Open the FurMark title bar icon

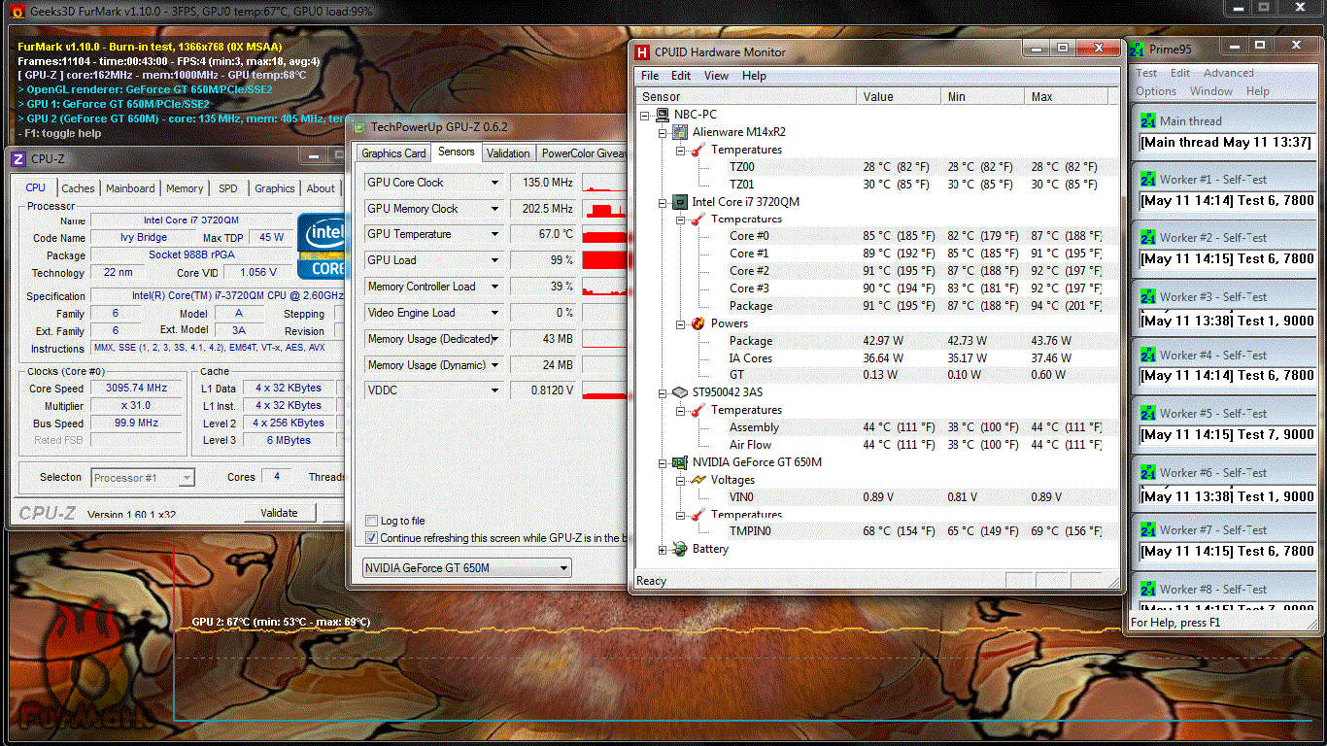pos(17,11)
